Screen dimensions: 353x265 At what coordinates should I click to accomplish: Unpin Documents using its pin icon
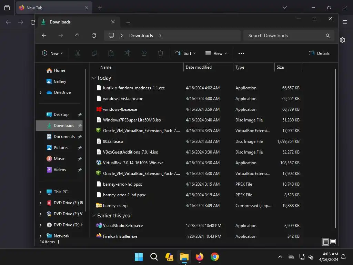pos(80,137)
